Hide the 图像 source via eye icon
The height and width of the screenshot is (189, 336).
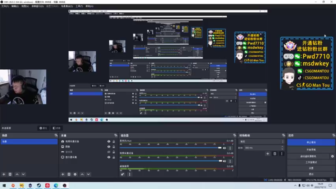pyautogui.click(x=109, y=147)
